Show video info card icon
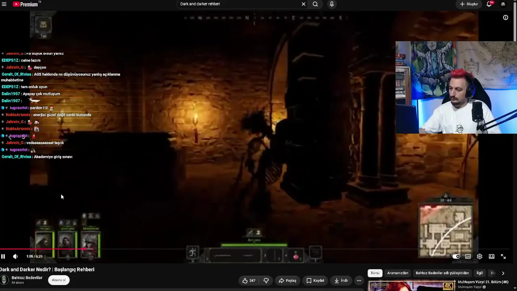This screenshot has height=291, width=517. click(x=505, y=17)
